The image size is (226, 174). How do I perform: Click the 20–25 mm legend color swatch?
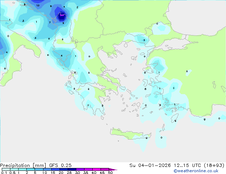(63, 169)
